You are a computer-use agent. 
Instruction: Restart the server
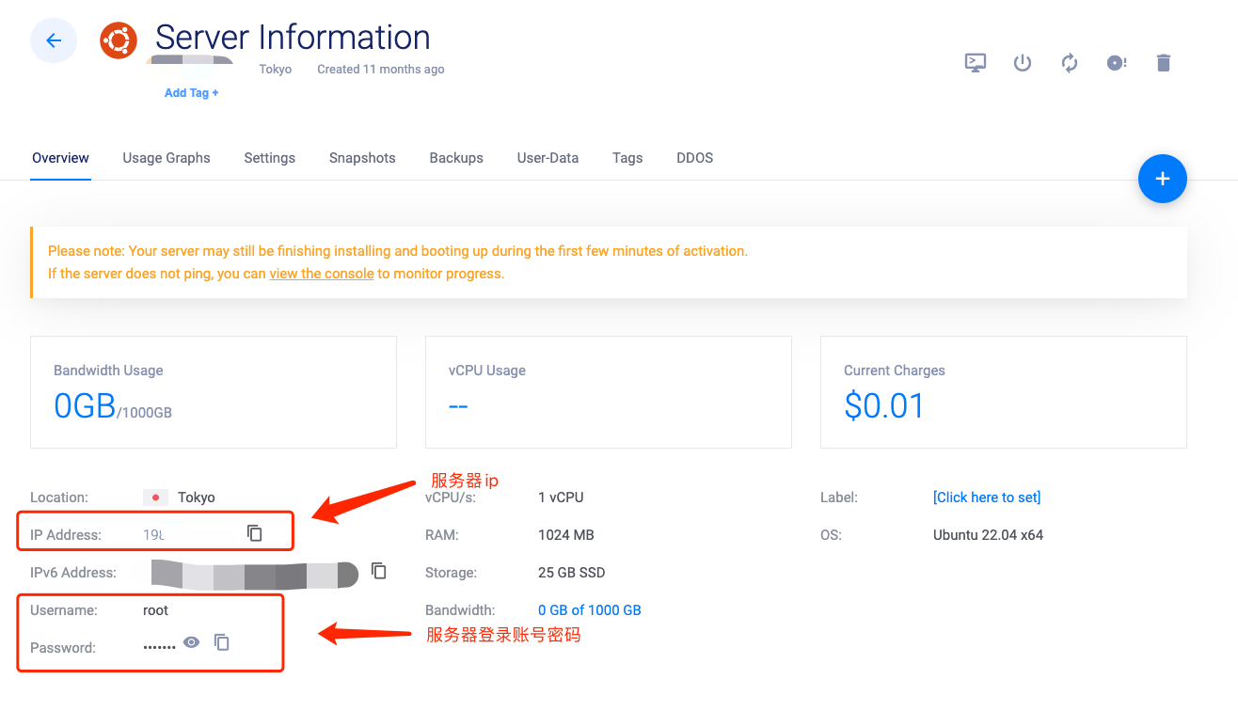click(1070, 62)
